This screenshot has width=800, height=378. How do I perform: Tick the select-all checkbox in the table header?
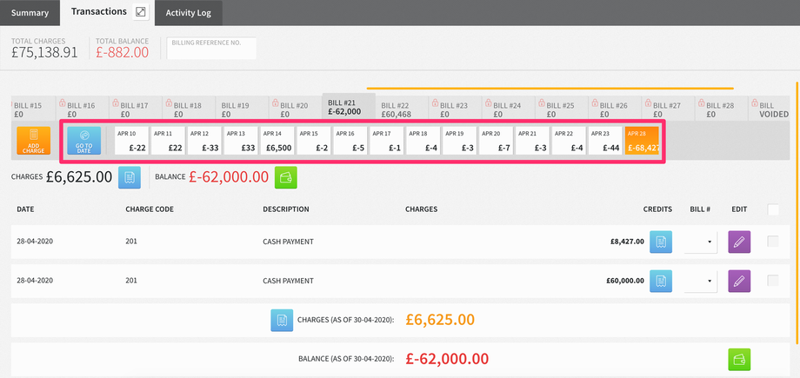pos(773,209)
